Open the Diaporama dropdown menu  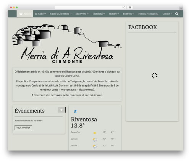(x=99, y=14)
